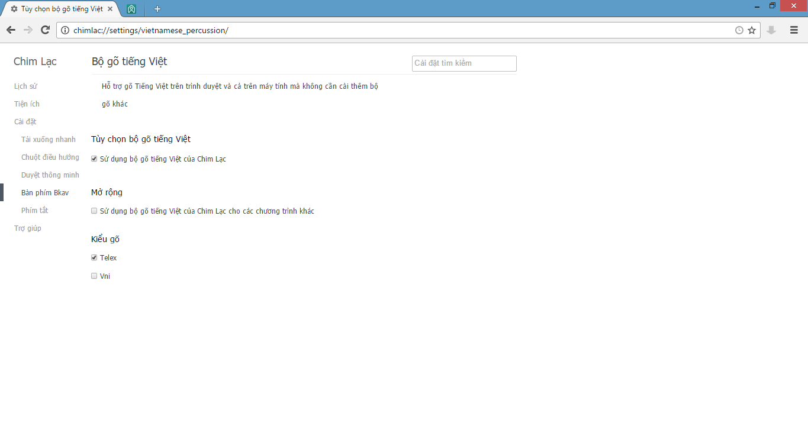Screen dimensions: 808x435
Task: Click the forward navigation arrow
Action: (28, 30)
